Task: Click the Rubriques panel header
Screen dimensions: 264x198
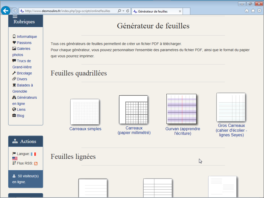Action: [26, 21]
